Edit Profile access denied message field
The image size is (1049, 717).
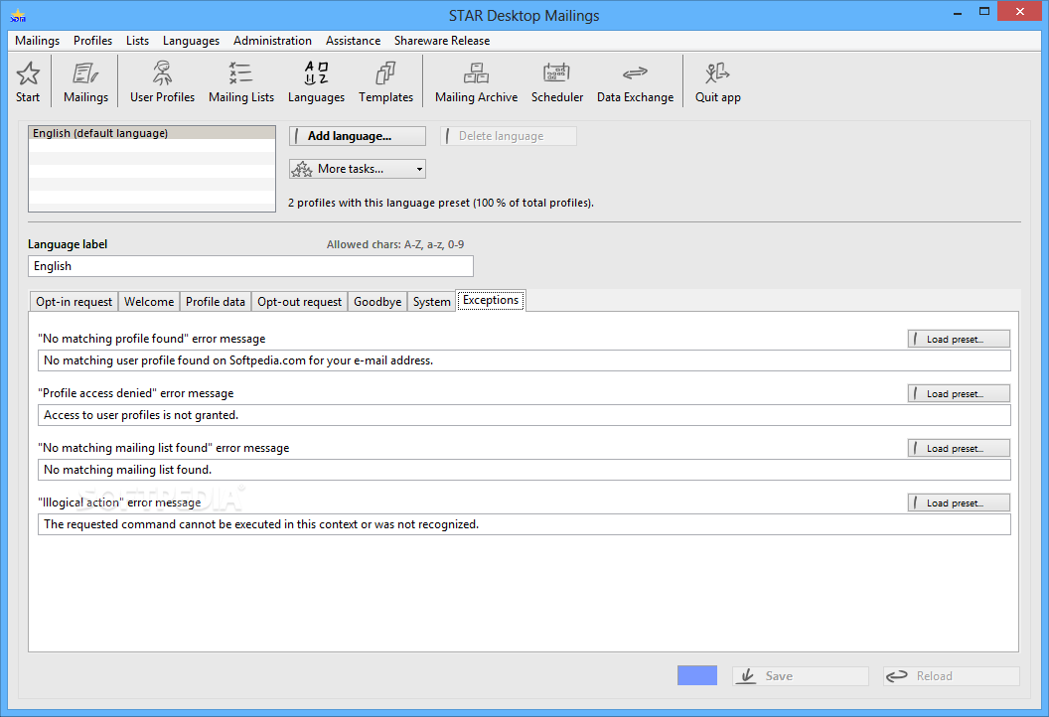point(524,415)
